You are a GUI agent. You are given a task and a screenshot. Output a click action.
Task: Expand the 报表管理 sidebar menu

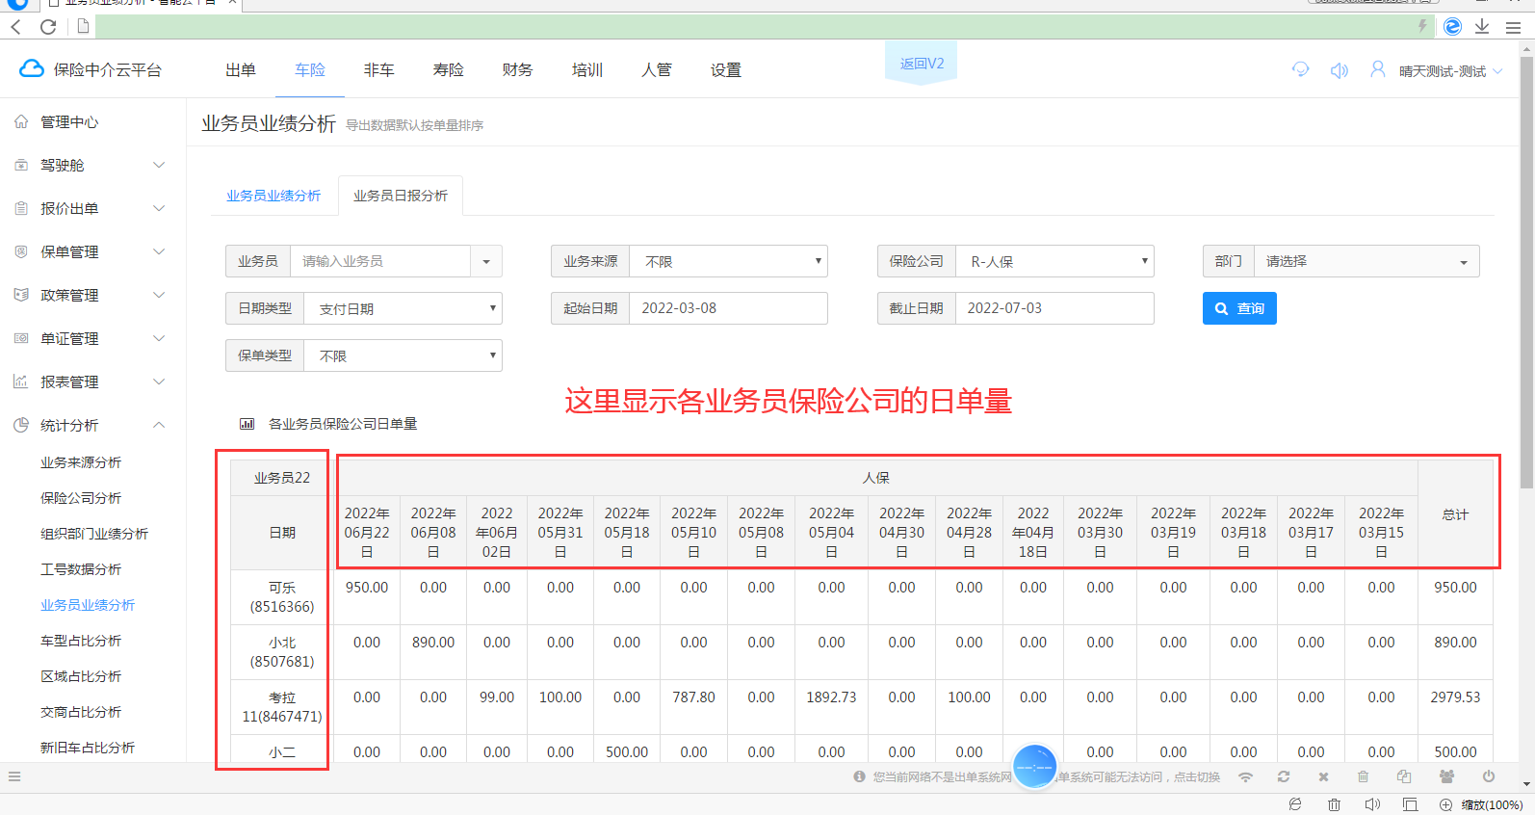coord(92,381)
